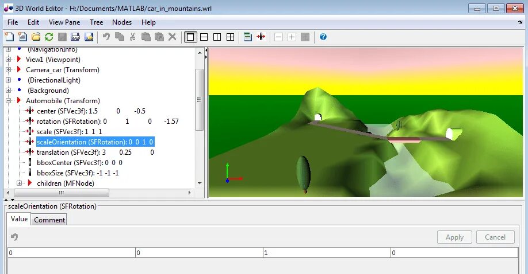Screen dimensions: 528x274
Task: Select the center (SFVec3f) field
Action: pos(91,111)
